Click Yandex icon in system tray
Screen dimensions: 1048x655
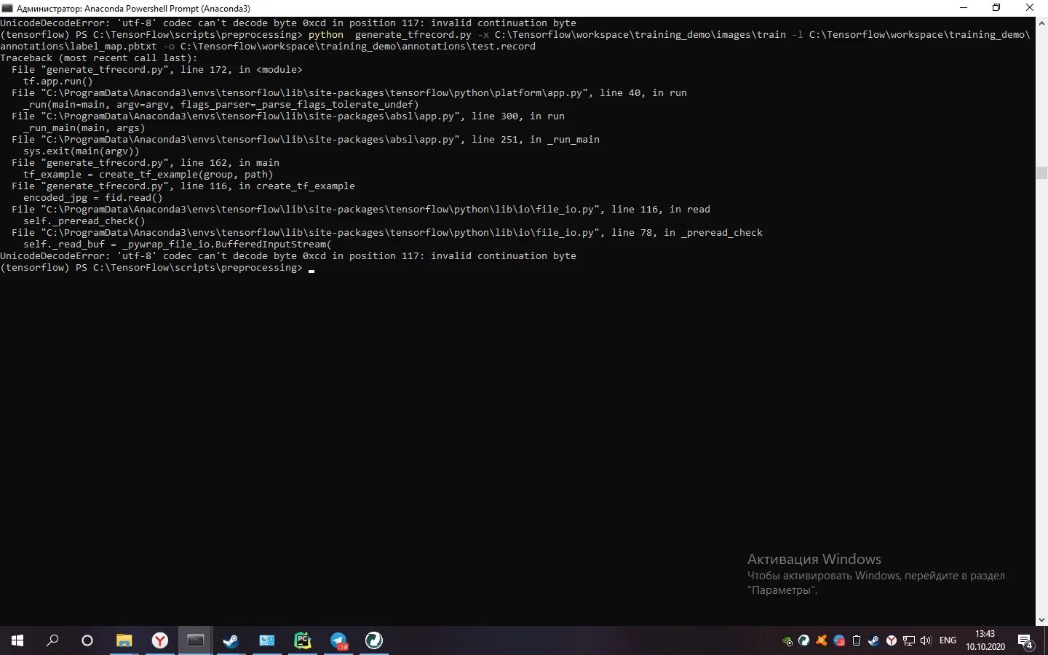[892, 641]
